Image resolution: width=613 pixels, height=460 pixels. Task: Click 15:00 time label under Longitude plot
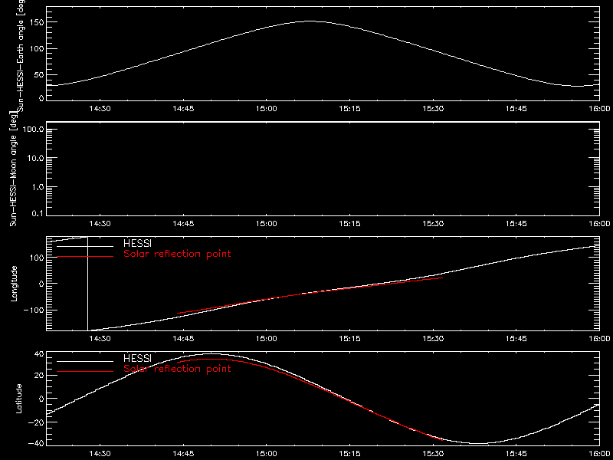point(266,338)
